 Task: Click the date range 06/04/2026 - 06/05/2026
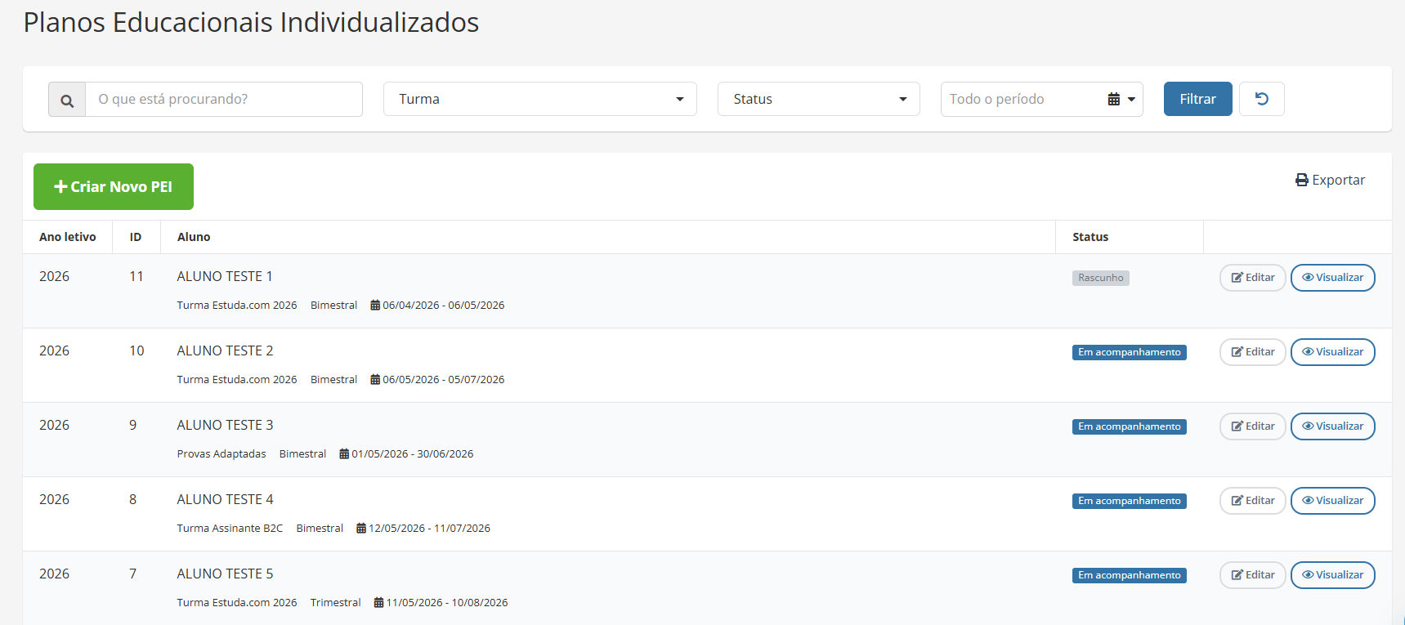tap(444, 305)
